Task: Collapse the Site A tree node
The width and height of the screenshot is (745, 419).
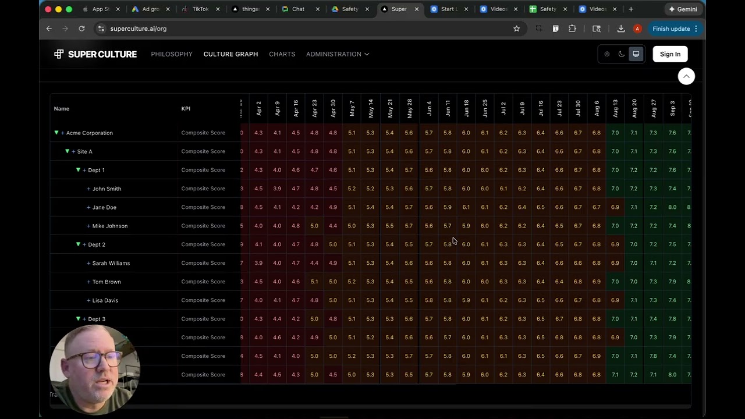Action: 67,151
